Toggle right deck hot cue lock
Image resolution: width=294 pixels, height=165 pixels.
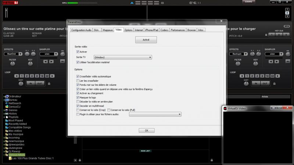click(266, 35)
